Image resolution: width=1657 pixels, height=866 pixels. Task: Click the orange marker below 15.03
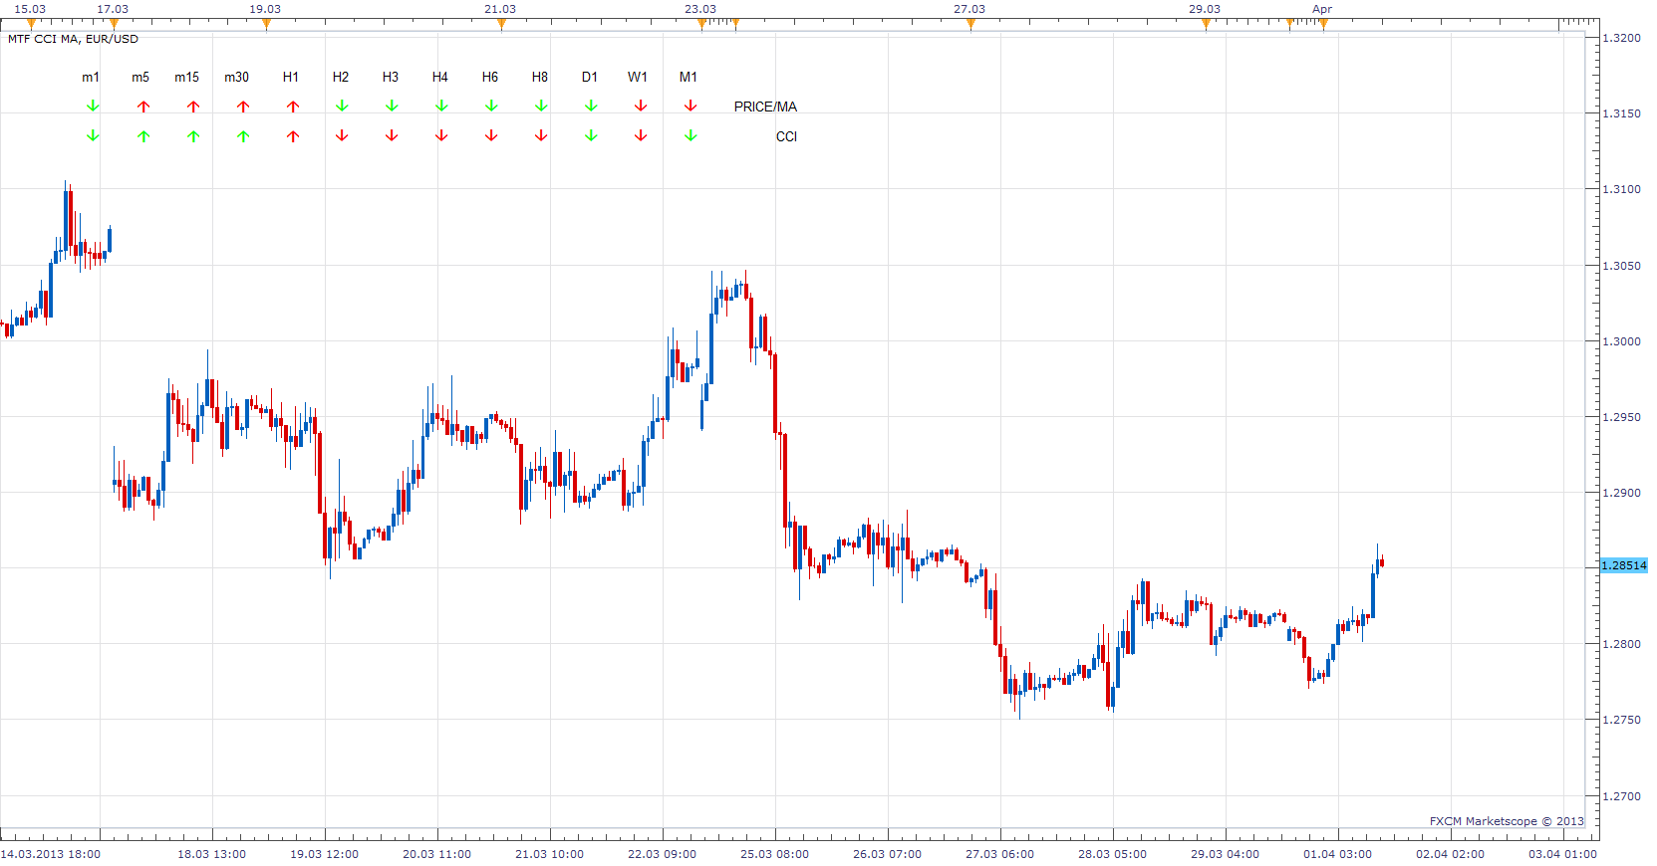pos(31,24)
